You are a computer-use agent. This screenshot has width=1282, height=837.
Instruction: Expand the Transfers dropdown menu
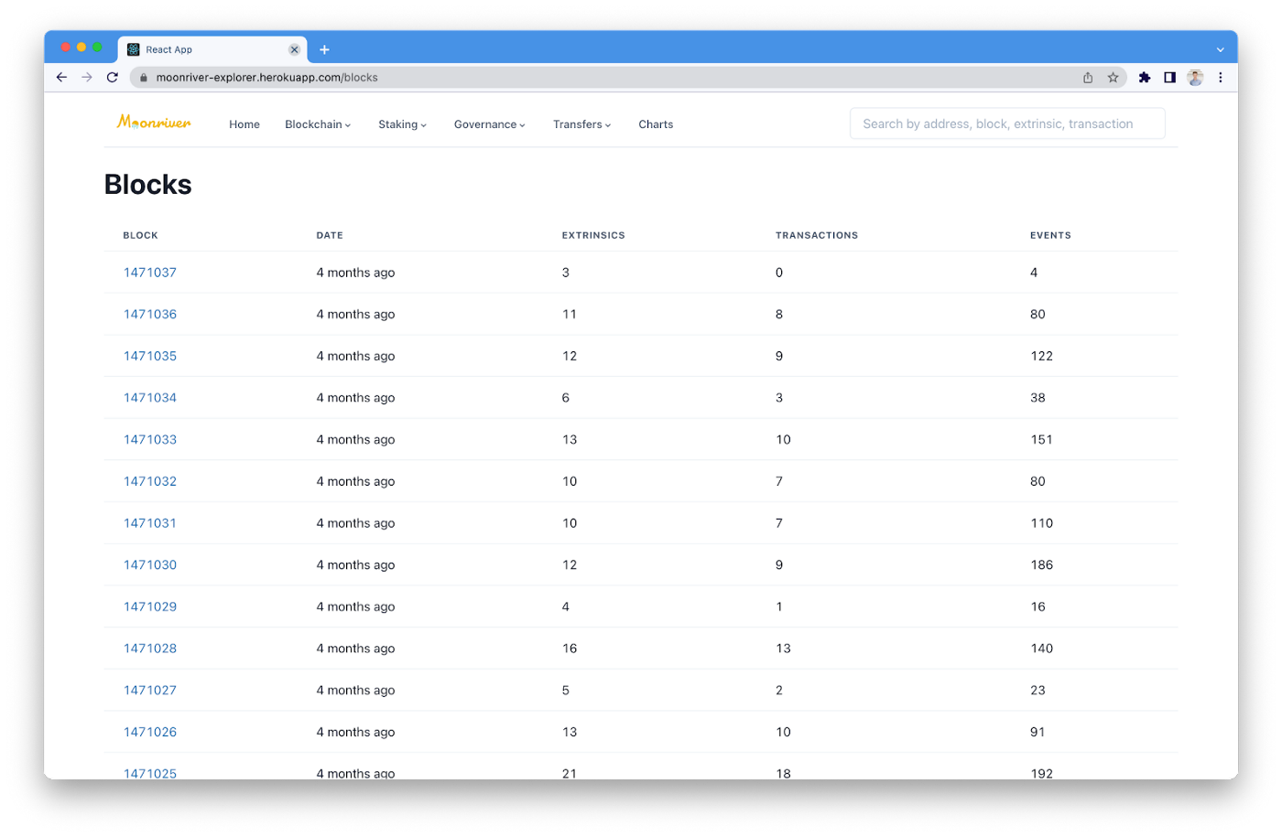[582, 124]
